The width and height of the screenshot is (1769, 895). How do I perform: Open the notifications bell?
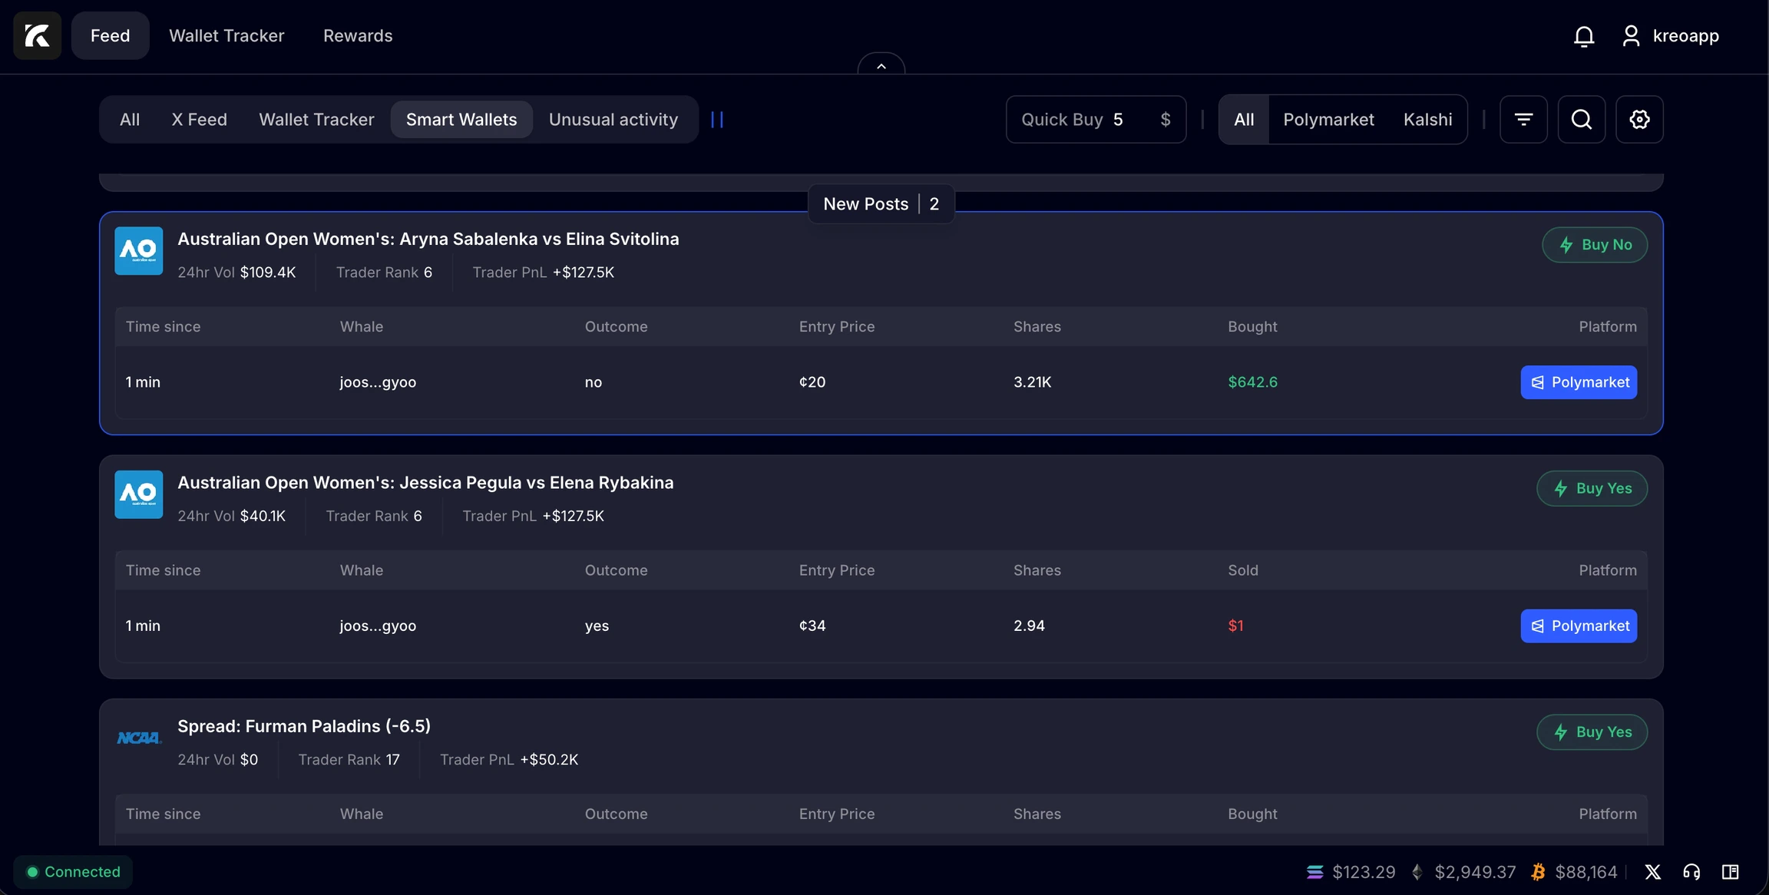1583,36
